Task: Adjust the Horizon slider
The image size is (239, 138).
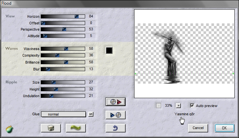Action: [x=63, y=16]
